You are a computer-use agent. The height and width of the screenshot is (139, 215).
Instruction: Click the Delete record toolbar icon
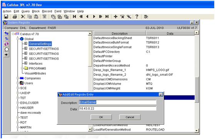coord(122,16)
